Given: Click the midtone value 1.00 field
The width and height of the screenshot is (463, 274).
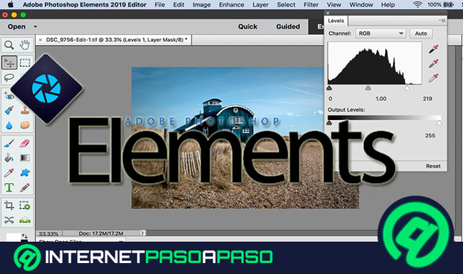Looking at the screenshot, I should click(x=381, y=99).
